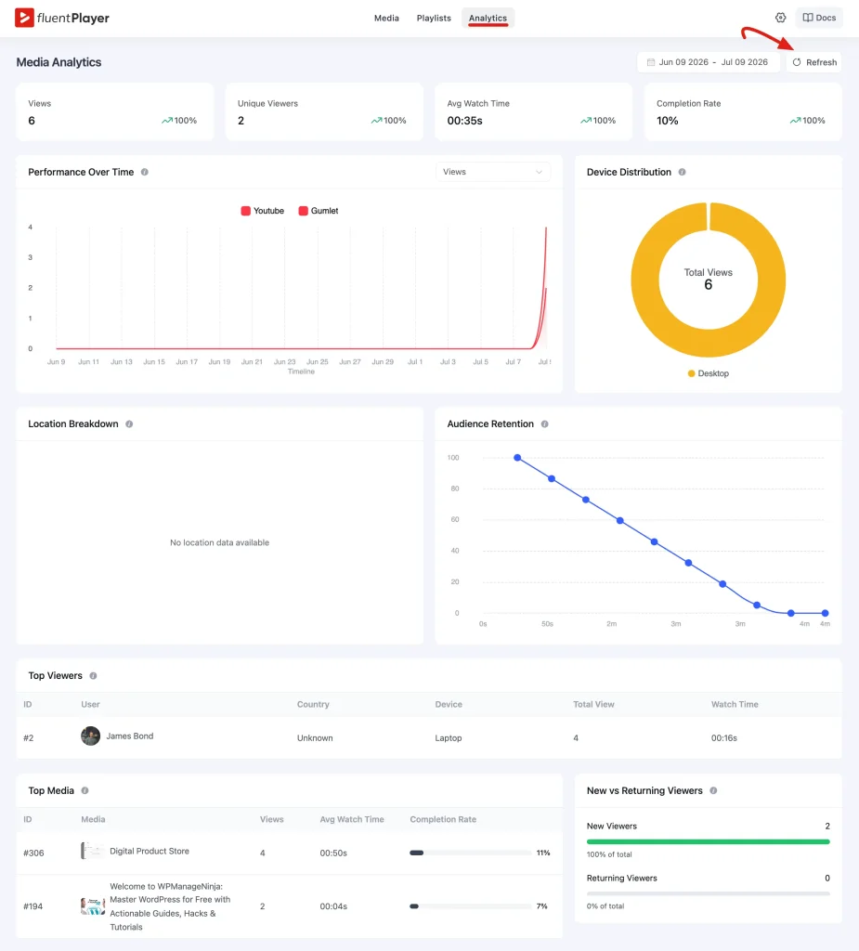
Task: Click info icon beside Performance Over Time
Action: pos(144,172)
